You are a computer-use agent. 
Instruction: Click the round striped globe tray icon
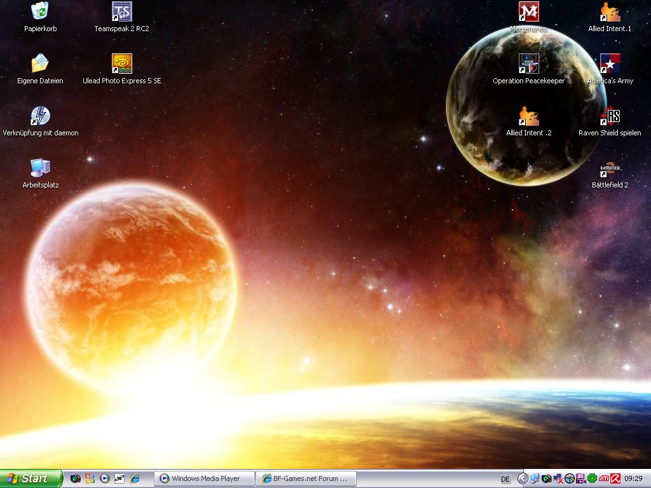coord(570,479)
